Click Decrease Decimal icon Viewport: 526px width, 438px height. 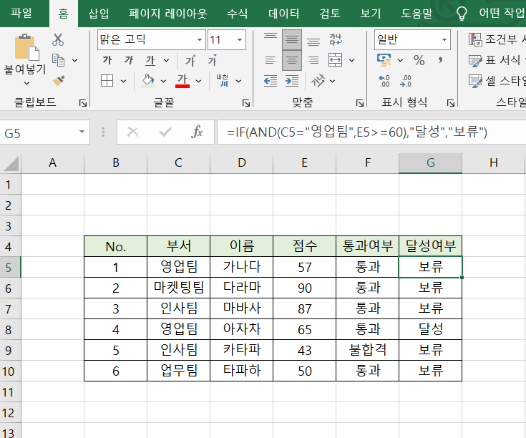click(x=406, y=81)
